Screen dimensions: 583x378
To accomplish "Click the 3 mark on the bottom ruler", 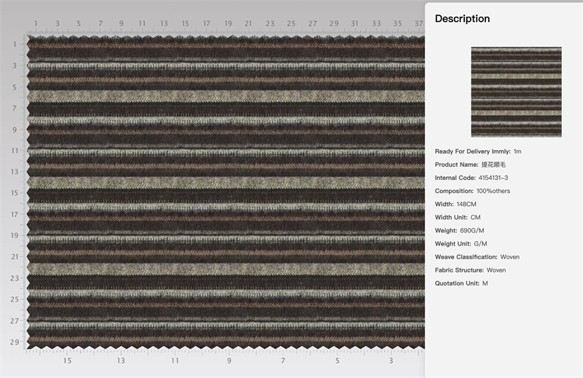I will click(391, 361).
